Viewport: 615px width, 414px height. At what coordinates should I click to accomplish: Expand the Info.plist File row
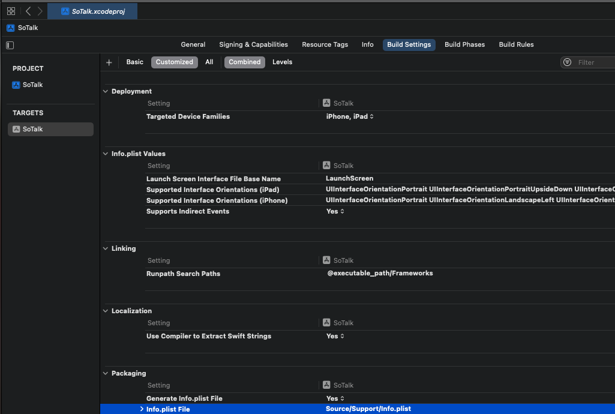point(142,409)
